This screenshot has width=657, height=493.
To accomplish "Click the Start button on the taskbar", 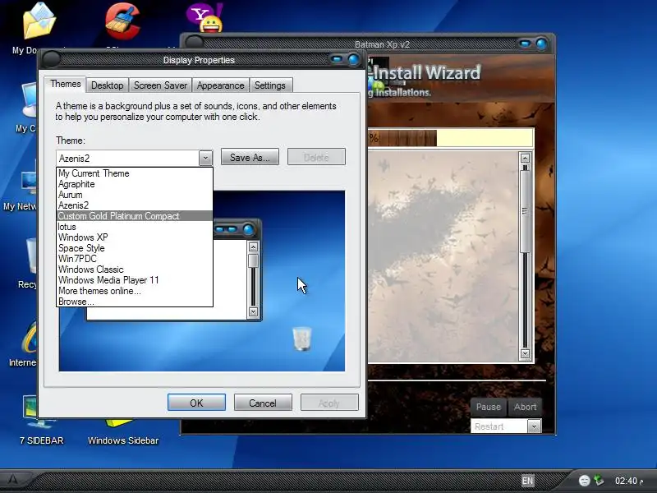I will (15, 480).
